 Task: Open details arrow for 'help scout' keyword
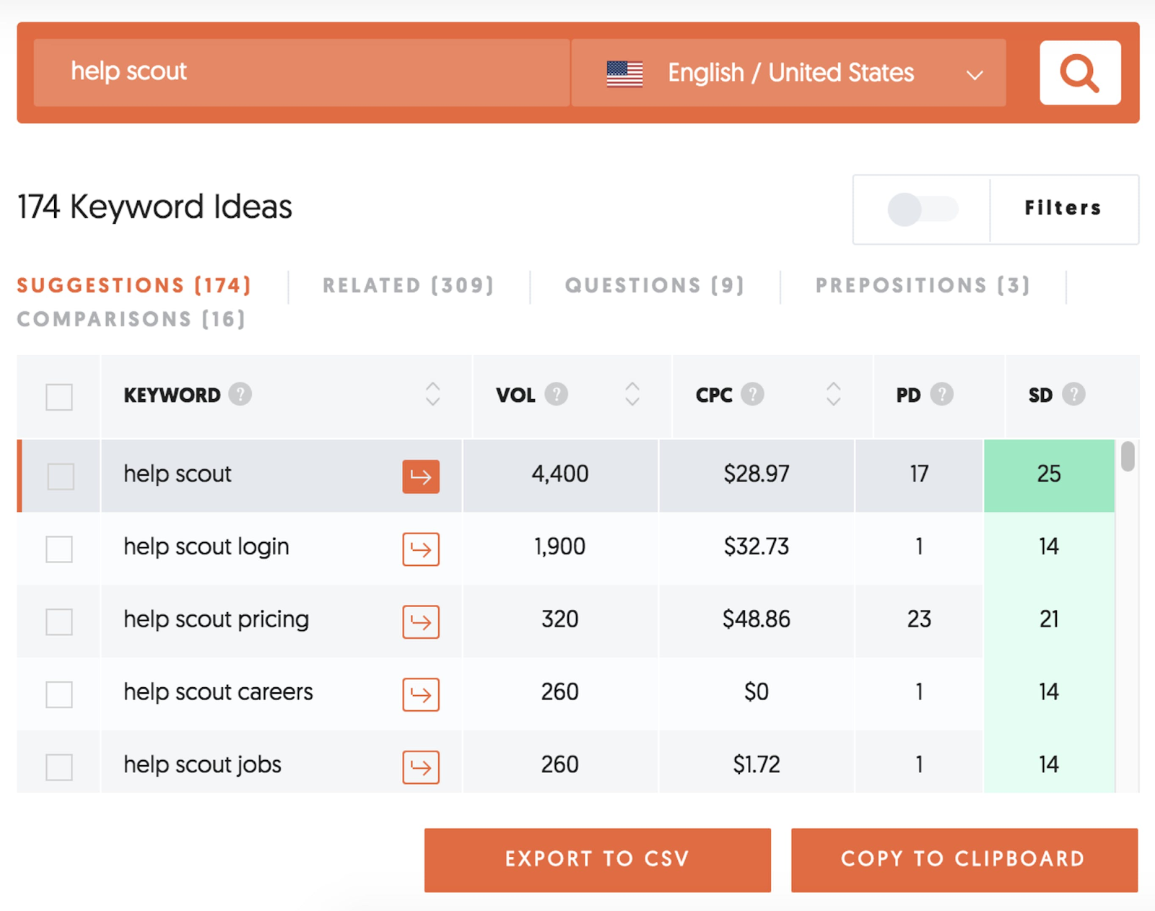(x=421, y=476)
